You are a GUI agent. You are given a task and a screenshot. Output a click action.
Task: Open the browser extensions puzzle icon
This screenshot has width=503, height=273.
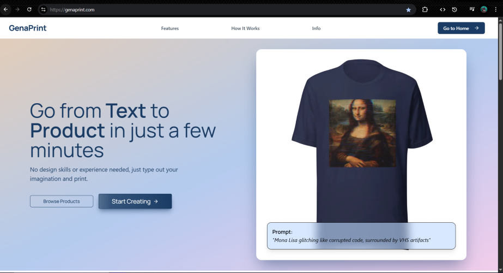(x=425, y=9)
